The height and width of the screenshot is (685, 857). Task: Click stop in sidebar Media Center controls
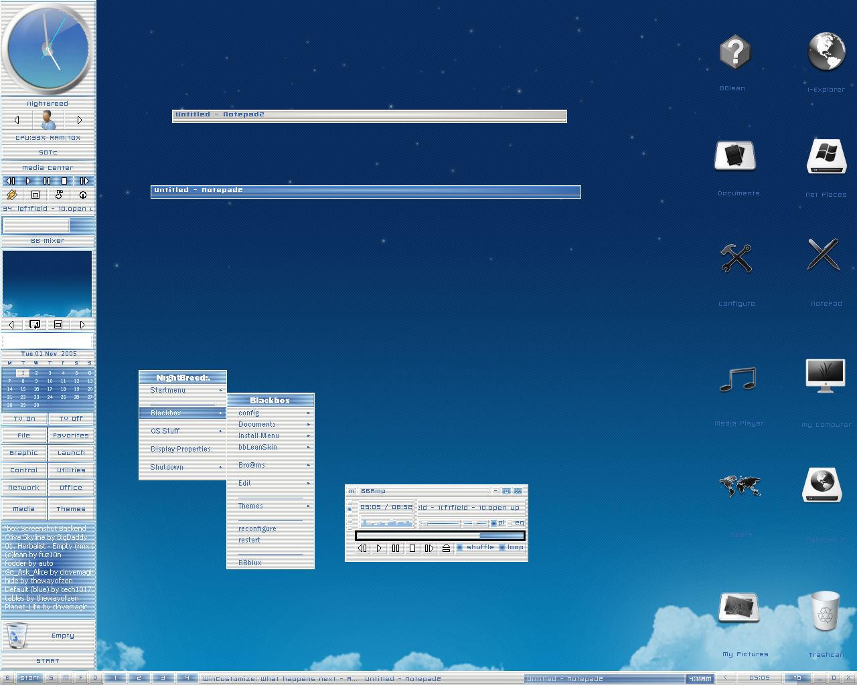[64, 181]
